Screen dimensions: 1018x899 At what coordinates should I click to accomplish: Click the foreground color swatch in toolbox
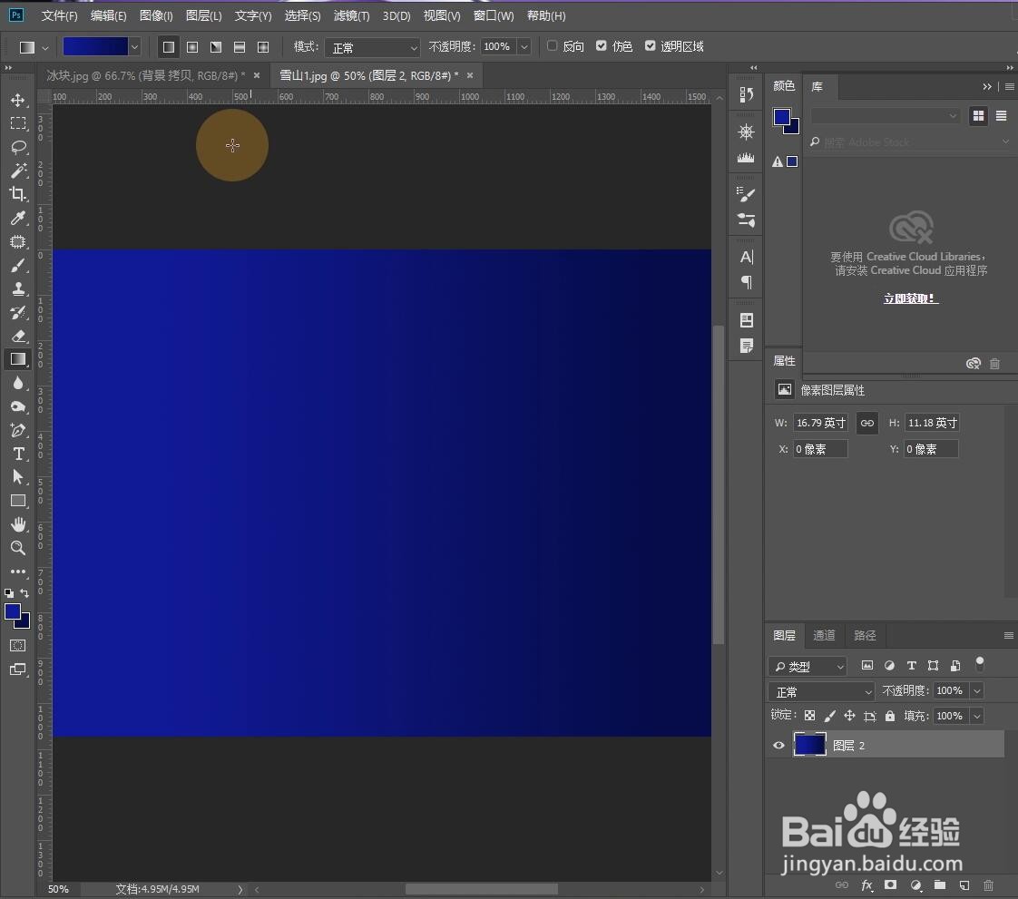13,611
